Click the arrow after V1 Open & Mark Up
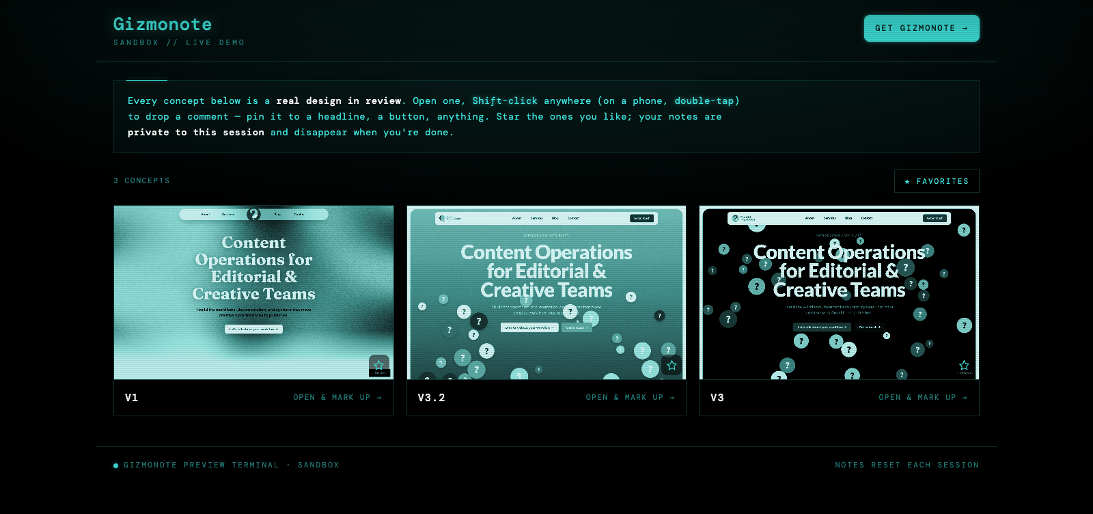This screenshot has width=1093, height=514. point(379,397)
